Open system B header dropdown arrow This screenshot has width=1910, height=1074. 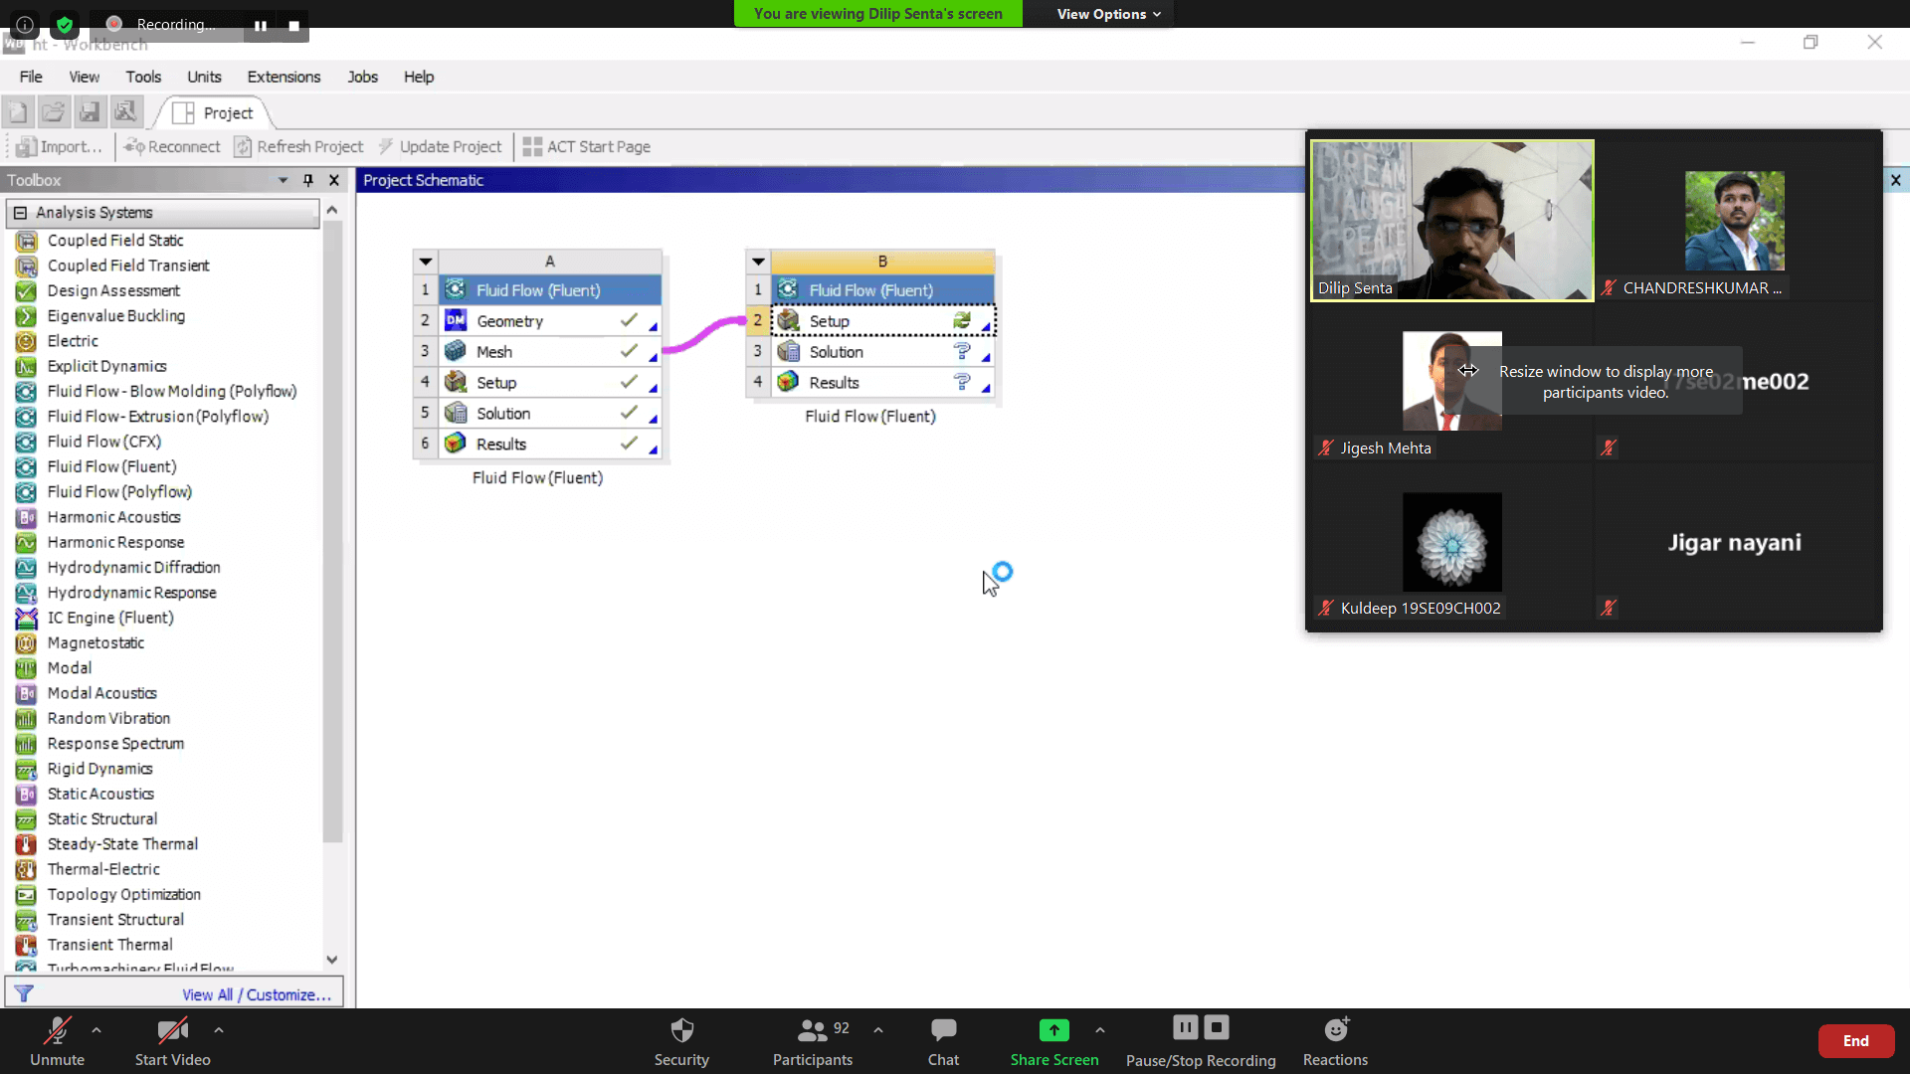(758, 262)
